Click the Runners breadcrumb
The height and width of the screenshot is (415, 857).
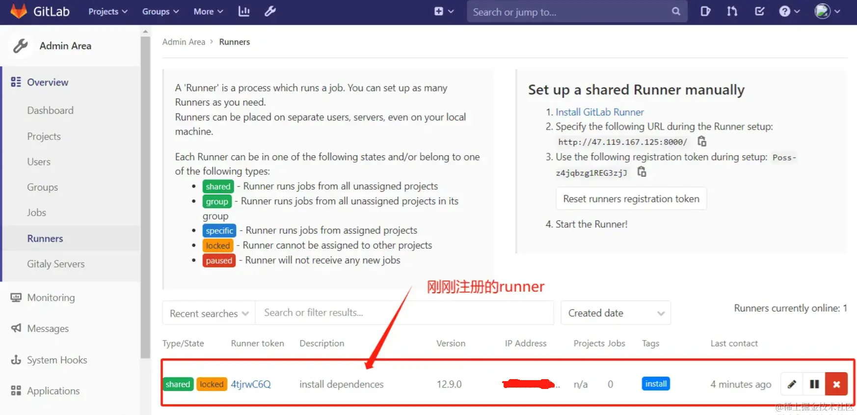coord(234,42)
